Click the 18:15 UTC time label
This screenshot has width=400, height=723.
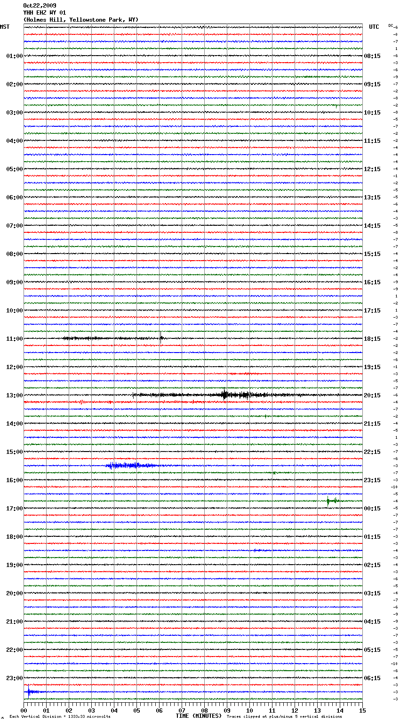coord(372,339)
